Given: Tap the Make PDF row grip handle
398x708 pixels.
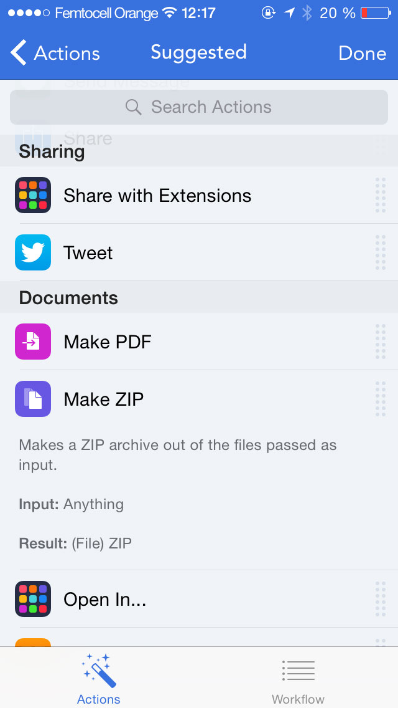Looking at the screenshot, I should (381, 342).
